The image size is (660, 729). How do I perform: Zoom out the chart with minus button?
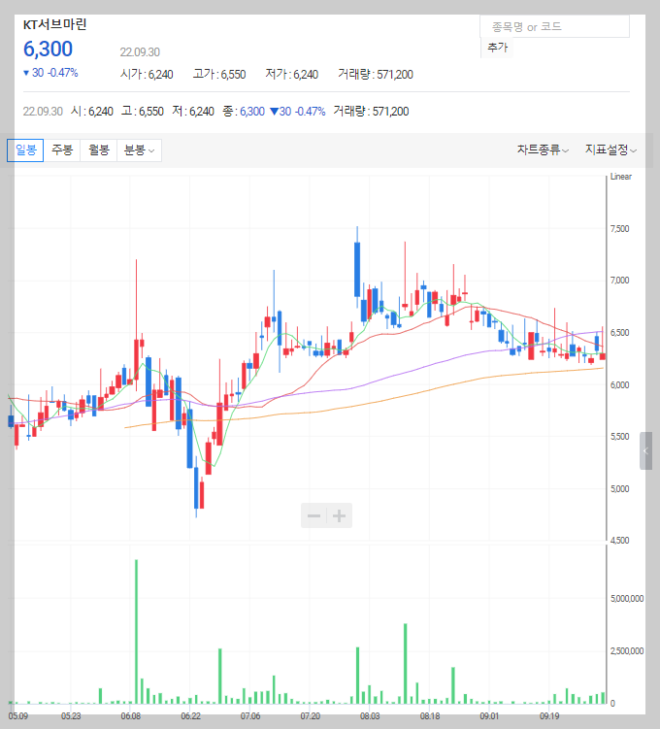pyautogui.click(x=313, y=515)
